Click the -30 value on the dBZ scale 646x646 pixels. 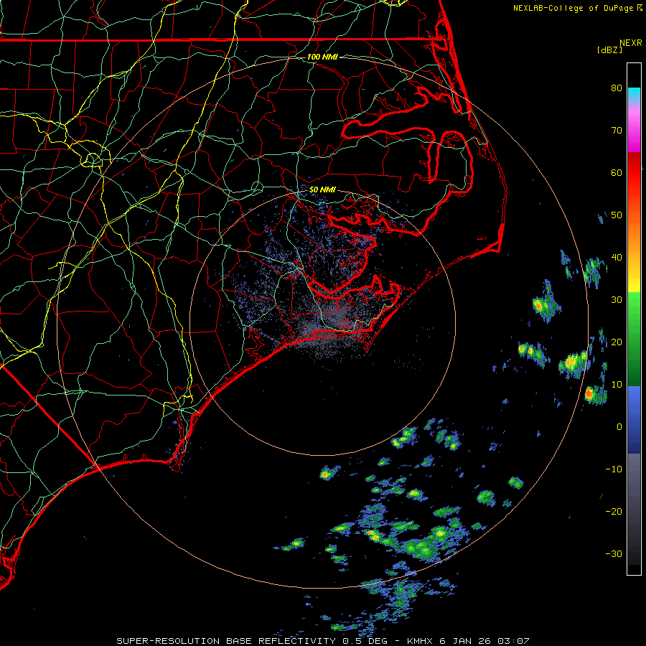[x=614, y=554]
